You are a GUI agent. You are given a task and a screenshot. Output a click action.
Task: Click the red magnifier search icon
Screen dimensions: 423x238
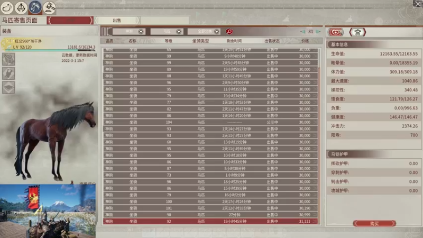229,32
